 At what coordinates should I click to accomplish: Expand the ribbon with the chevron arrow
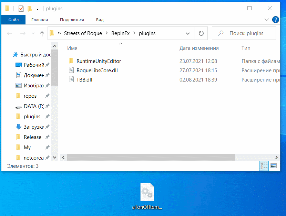266,20
